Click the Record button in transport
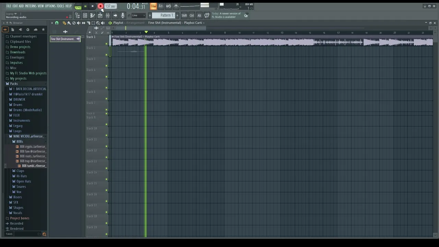 tap(100, 6)
